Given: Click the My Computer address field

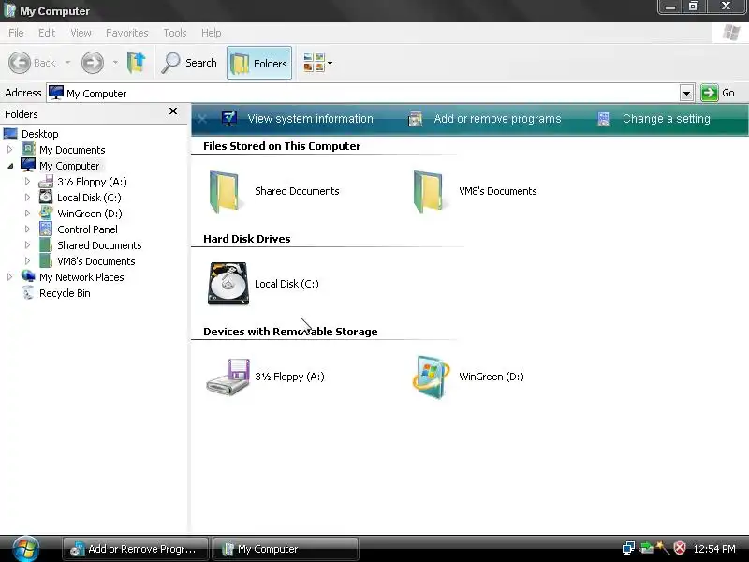Looking at the screenshot, I should [x=363, y=93].
